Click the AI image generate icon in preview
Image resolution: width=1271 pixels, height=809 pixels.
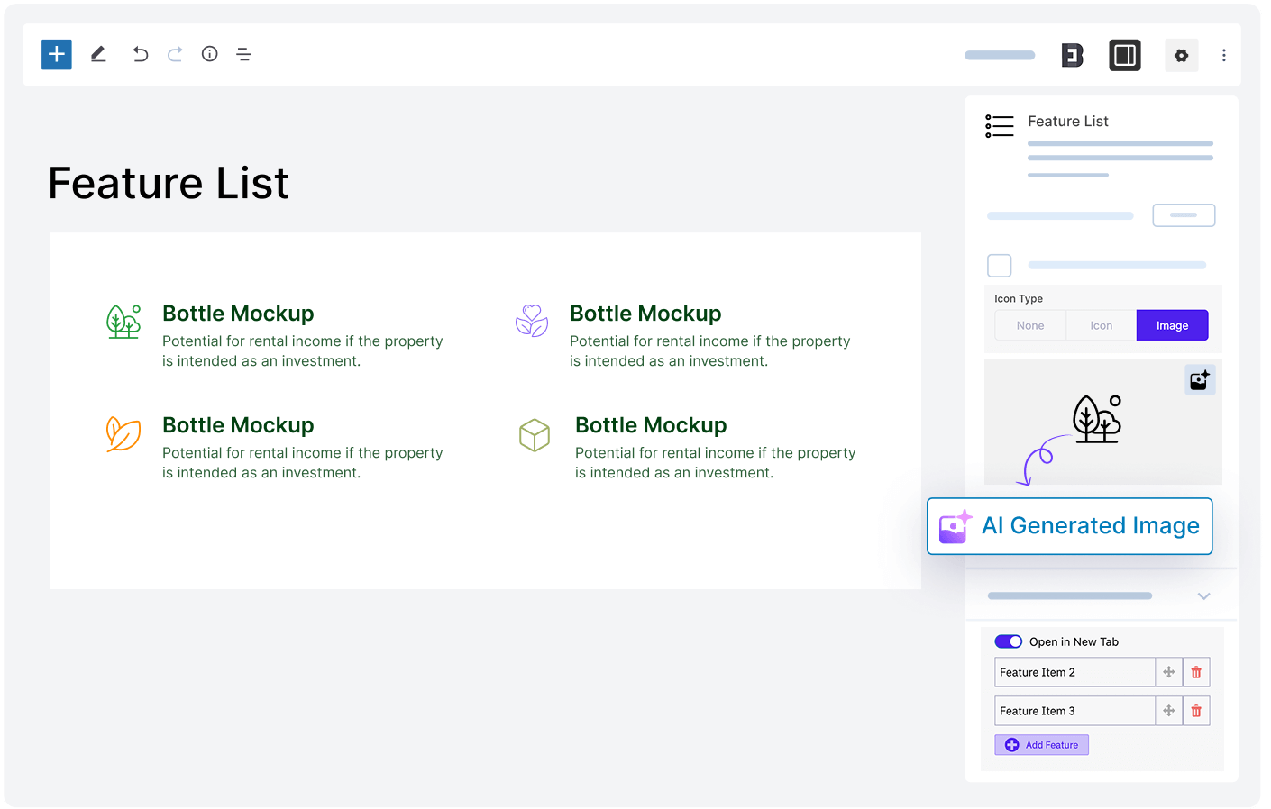1200,380
